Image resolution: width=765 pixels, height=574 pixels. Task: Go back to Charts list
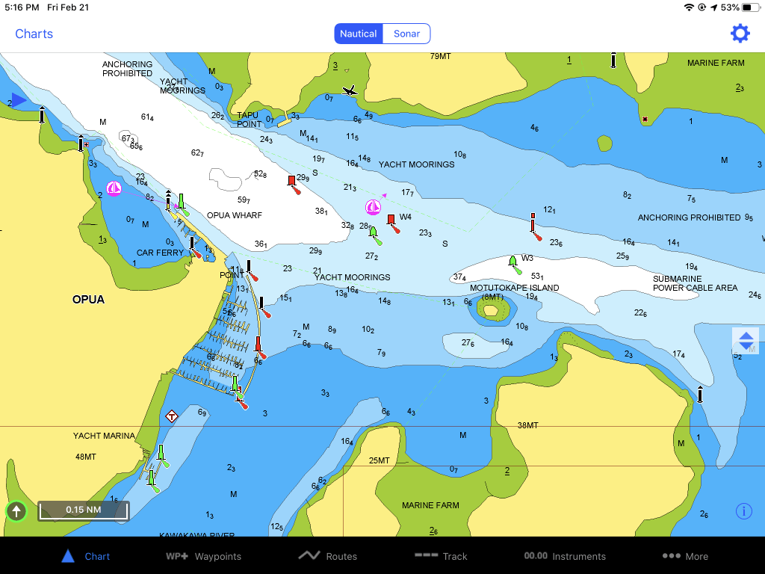[x=34, y=34]
